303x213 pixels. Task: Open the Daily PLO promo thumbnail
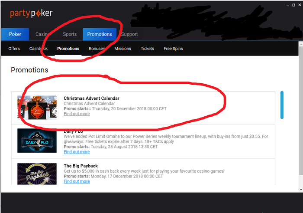pyautogui.click(x=37, y=141)
